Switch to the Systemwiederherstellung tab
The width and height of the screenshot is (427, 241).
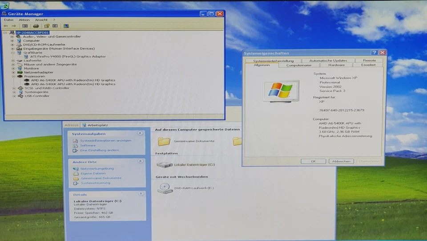[273, 61]
